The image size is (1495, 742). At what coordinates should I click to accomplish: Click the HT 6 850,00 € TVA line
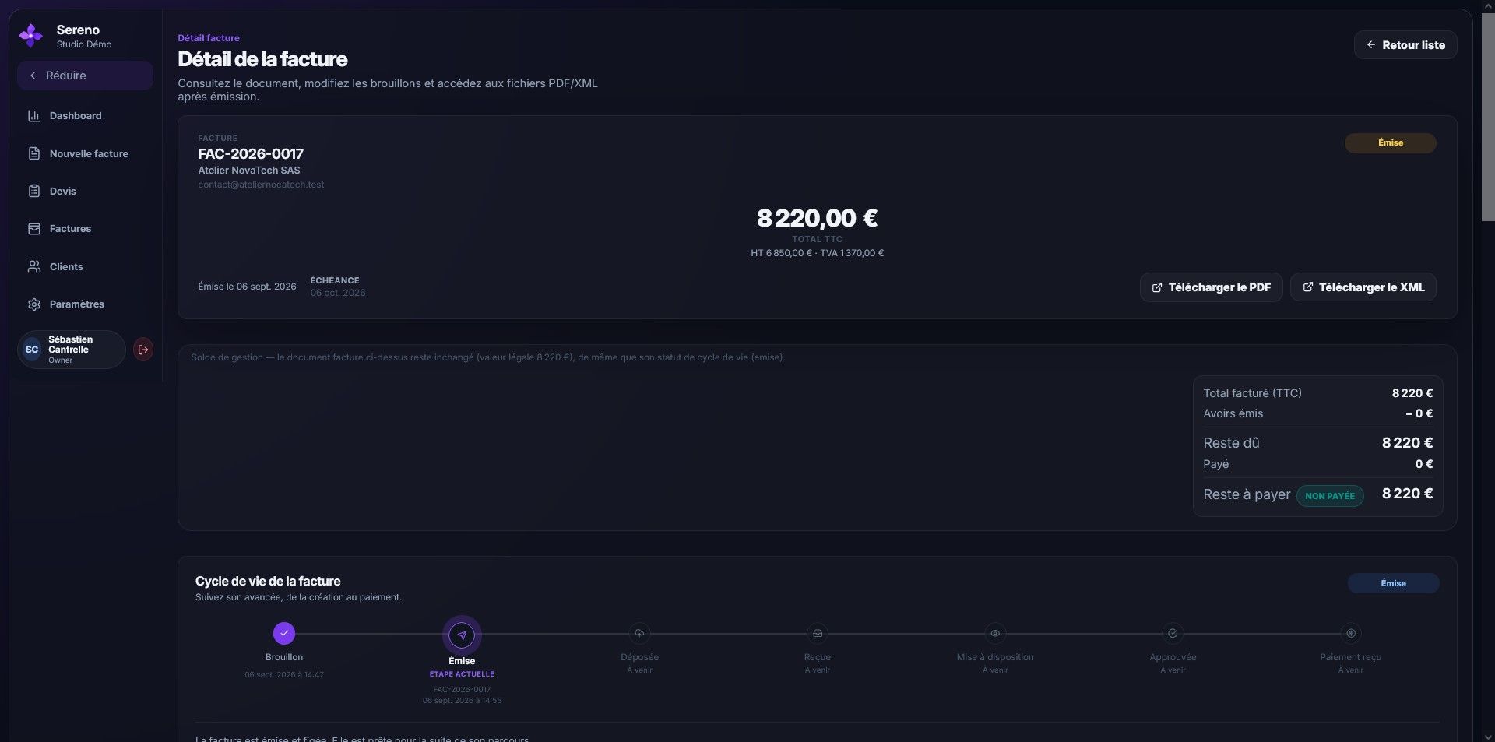(817, 253)
